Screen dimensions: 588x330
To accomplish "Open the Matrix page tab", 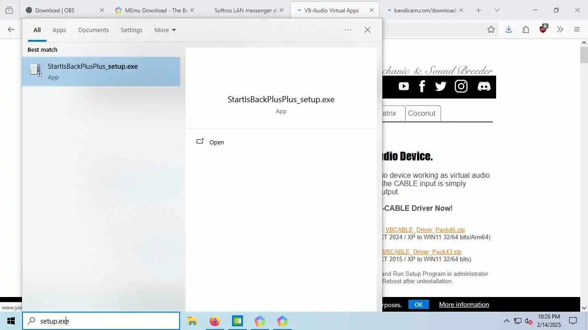I will [393, 113].
